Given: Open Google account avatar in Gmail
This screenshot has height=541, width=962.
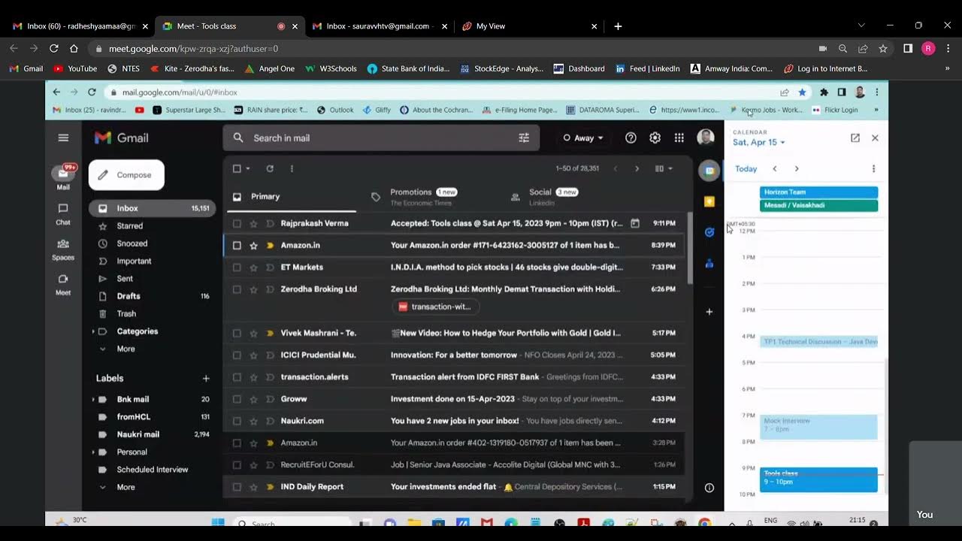Looking at the screenshot, I should coord(705,137).
